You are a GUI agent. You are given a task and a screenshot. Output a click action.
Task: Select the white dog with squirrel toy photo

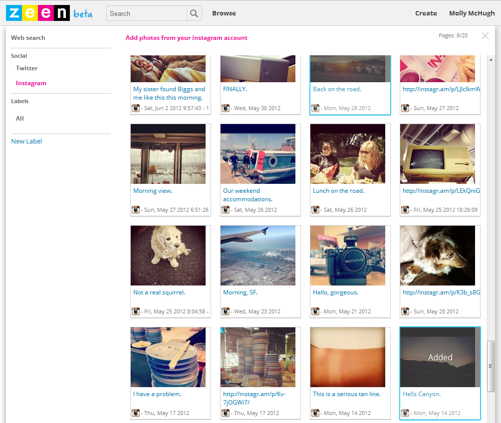[168, 256]
